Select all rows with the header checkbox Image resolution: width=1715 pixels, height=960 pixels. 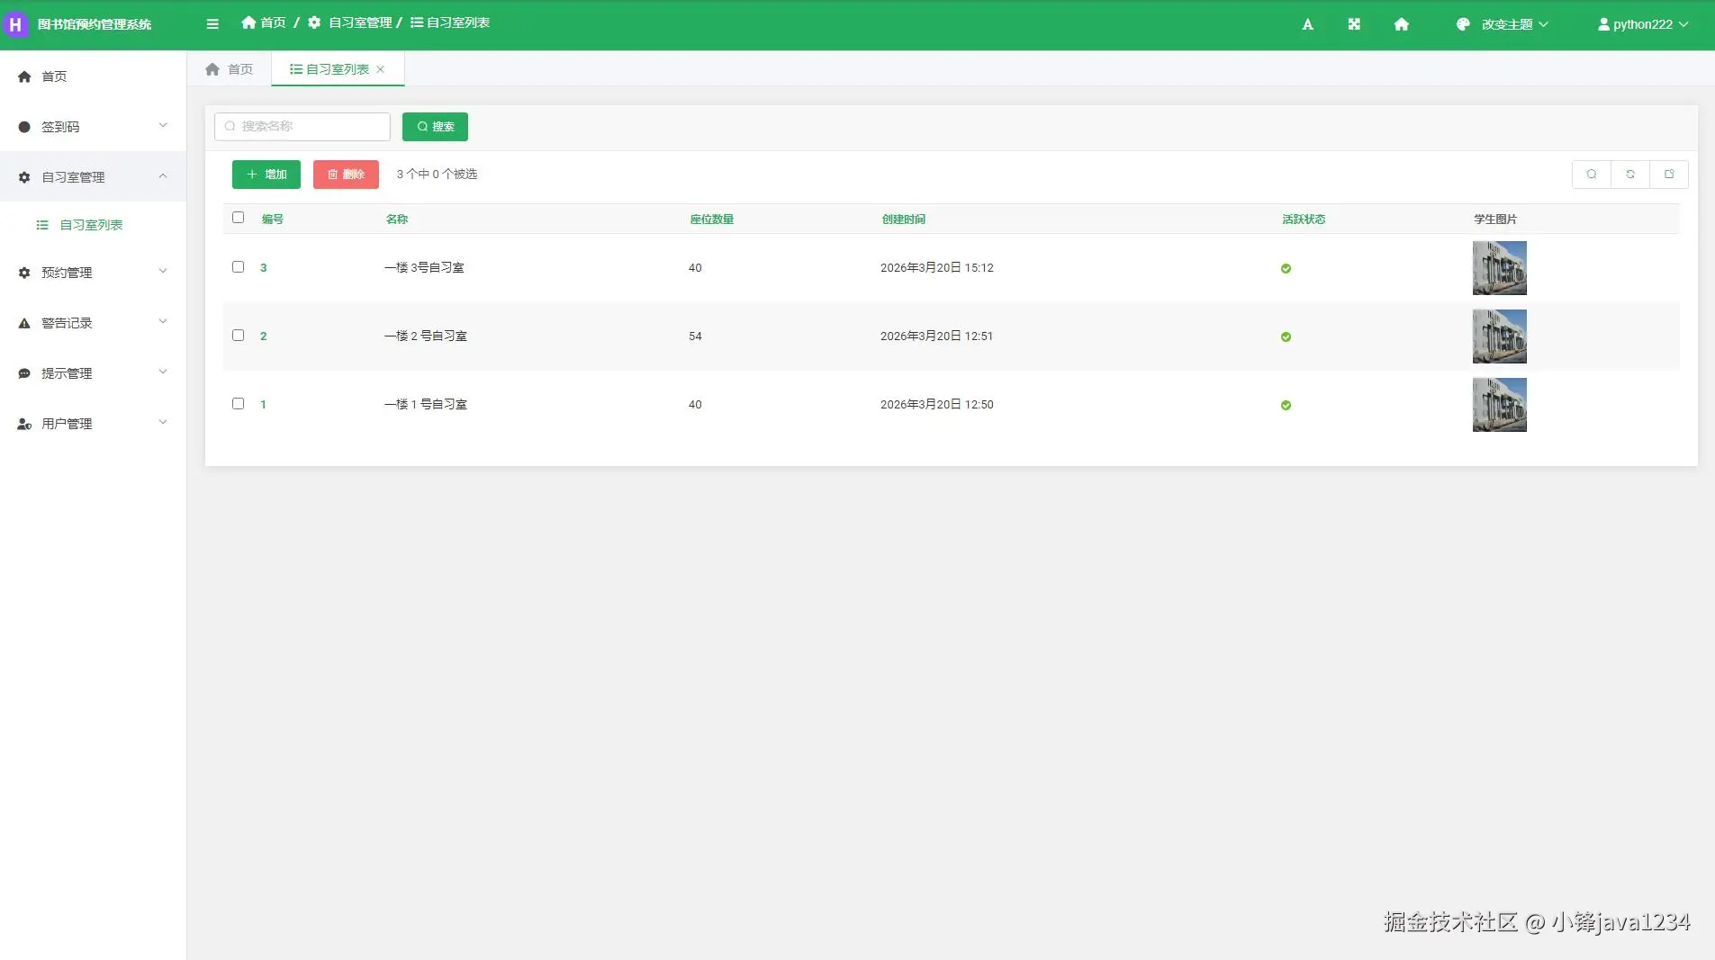(238, 218)
